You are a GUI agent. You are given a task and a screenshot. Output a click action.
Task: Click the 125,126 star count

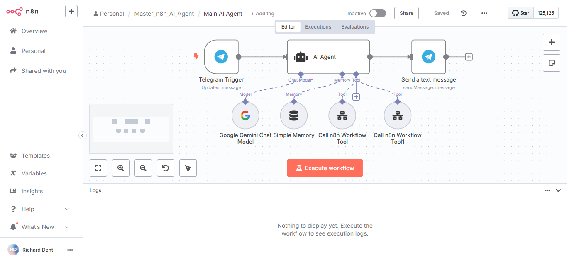546,13
